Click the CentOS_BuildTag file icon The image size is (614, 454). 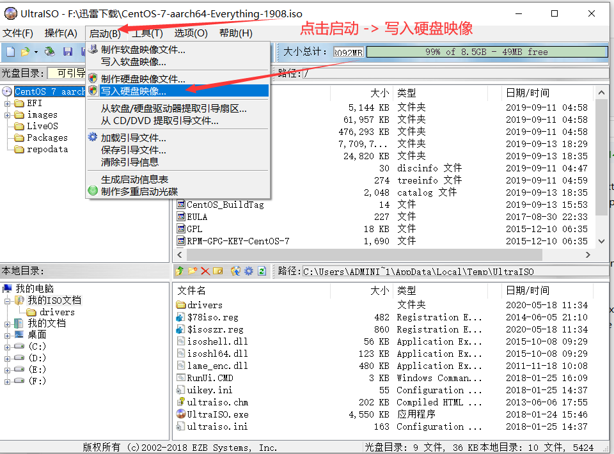pyautogui.click(x=181, y=205)
